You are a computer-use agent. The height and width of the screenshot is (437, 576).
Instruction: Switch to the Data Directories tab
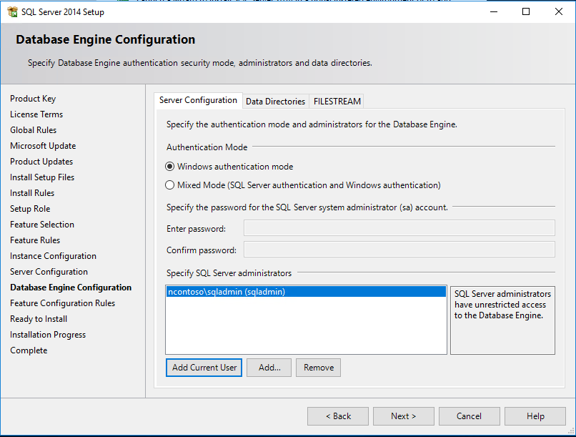[x=276, y=102]
